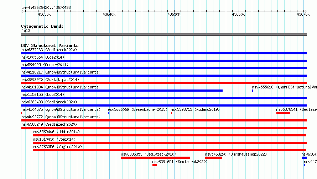Select the nsv1005654 (Coe2014) variant label
The height and width of the screenshot is (179, 317).
[x=43, y=57]
